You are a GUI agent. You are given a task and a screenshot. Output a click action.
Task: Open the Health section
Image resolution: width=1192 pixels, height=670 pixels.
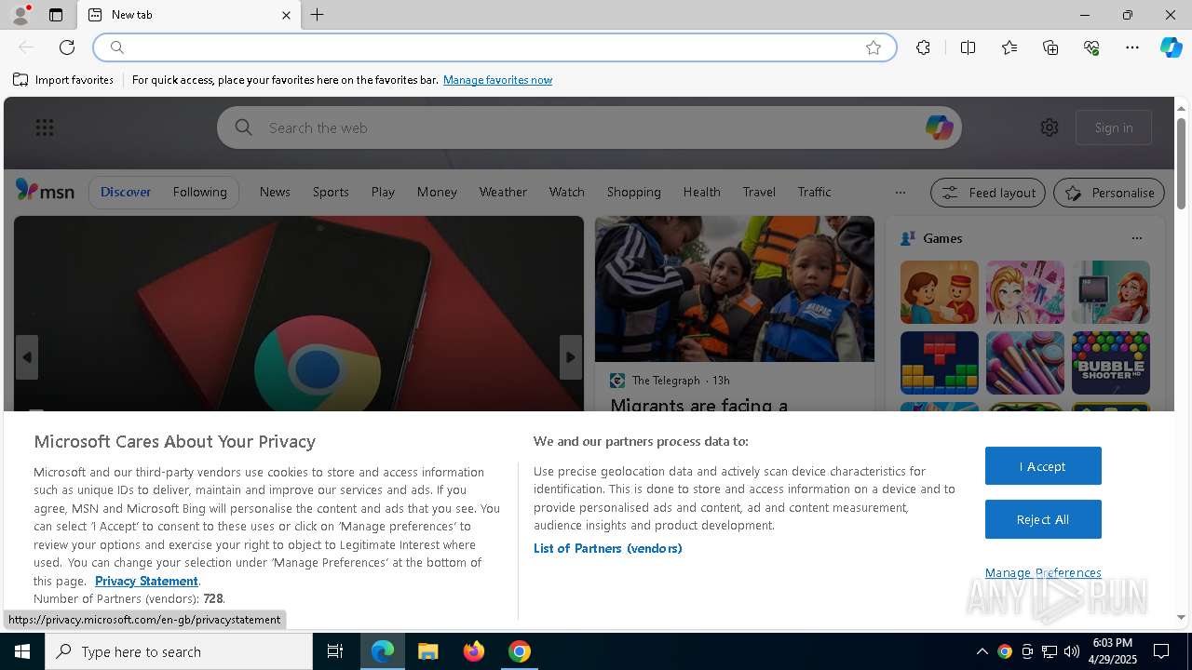[x=701, y=192]
